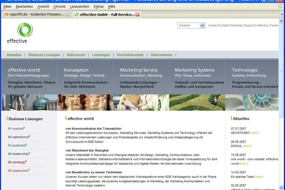Open the Extras menu
Screen dimensions: 285x190
click(x=98, y=7)
